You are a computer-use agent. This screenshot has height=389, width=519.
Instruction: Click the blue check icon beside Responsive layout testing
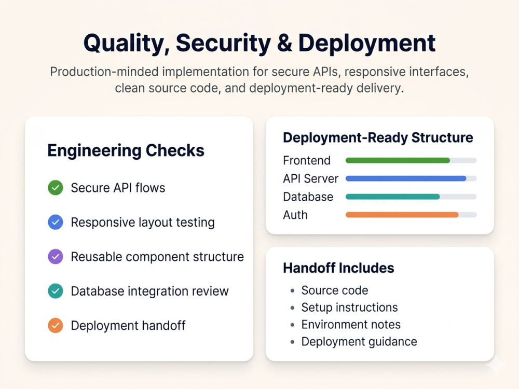coord(56,222)
